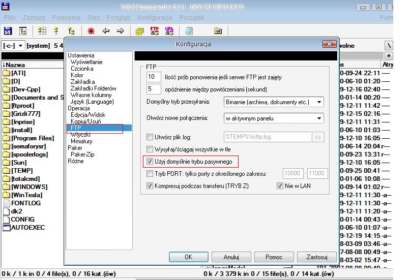
Task: Open the [-c-] drive selector dropdown
Action: 13,46
